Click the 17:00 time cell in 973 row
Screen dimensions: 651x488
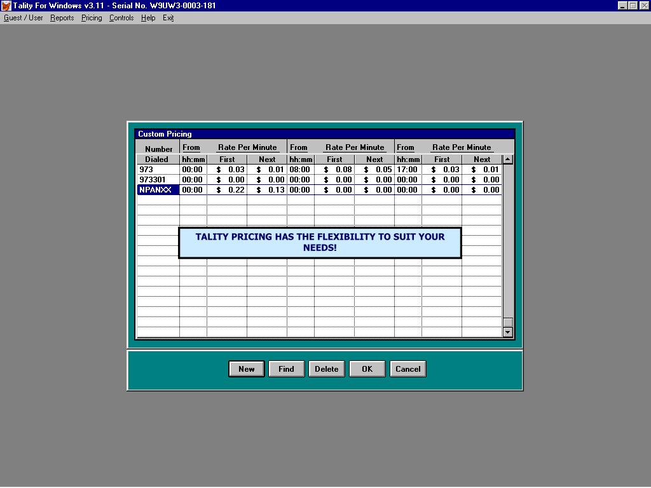pyautogui.click(x=408, y=169)
